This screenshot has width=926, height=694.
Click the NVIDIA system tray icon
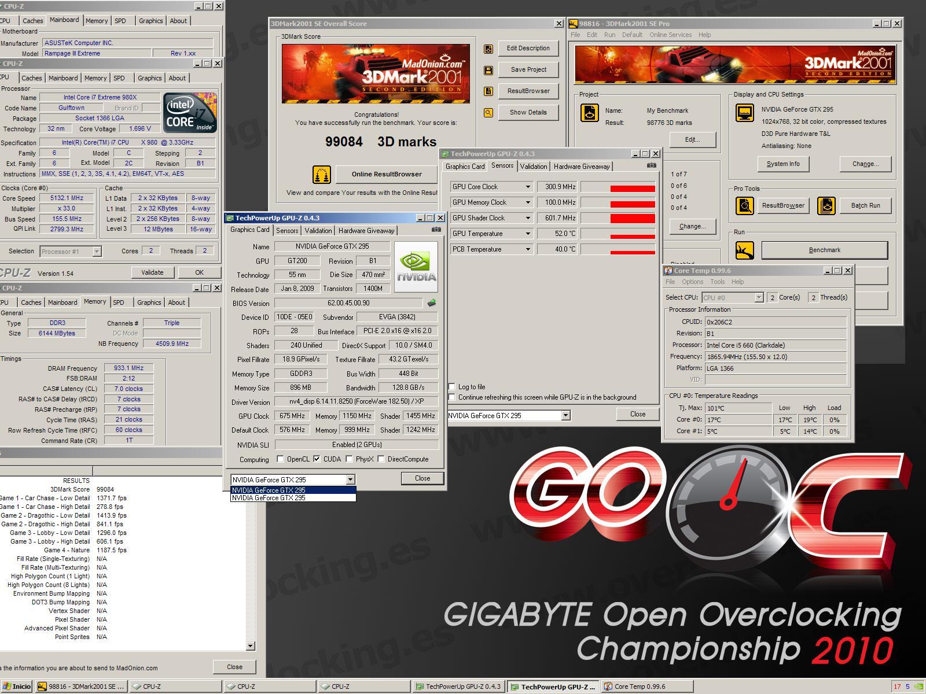pyautogui.click(x=919, y=686)
